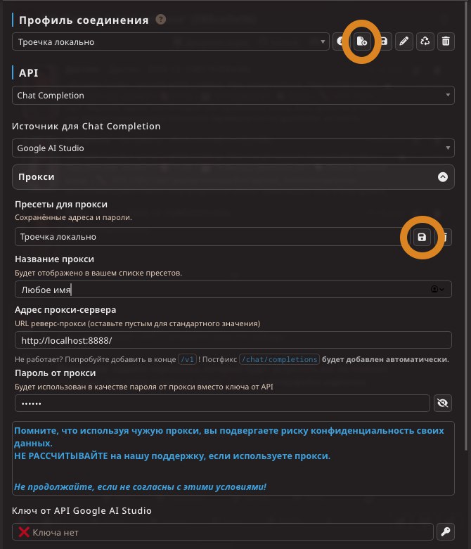Click the API heading

(x=28, y=73)
